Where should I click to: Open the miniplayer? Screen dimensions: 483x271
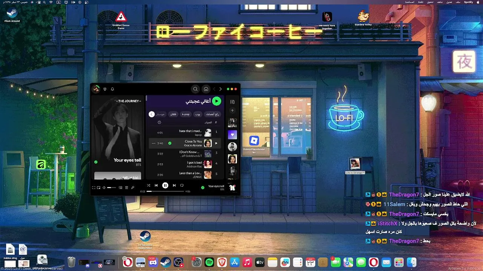98,187
